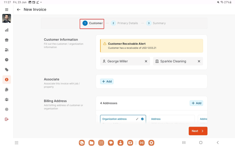235x147 pixels.
Task: Select the dollar invoices icon
Action: [7, 79]
